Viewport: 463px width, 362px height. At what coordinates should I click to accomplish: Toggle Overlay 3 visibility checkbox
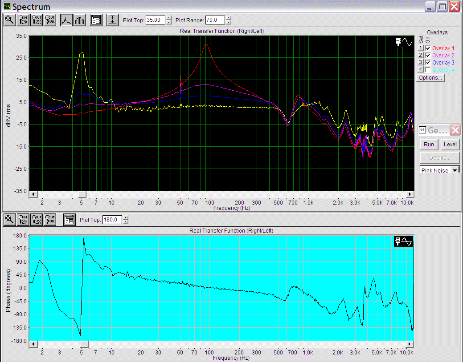click(x=428, y=62)
